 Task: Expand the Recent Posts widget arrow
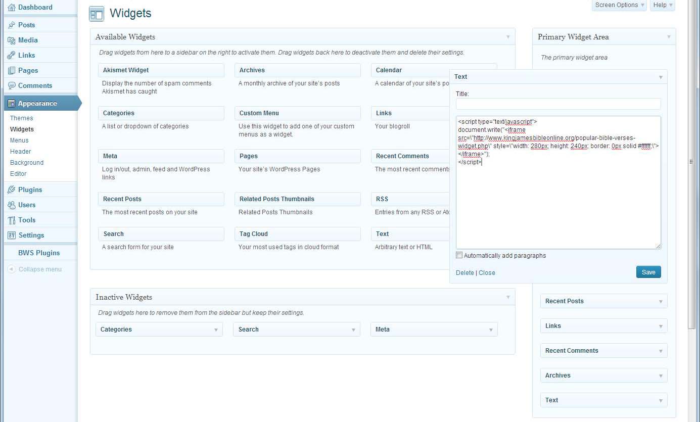click(661, 301)
